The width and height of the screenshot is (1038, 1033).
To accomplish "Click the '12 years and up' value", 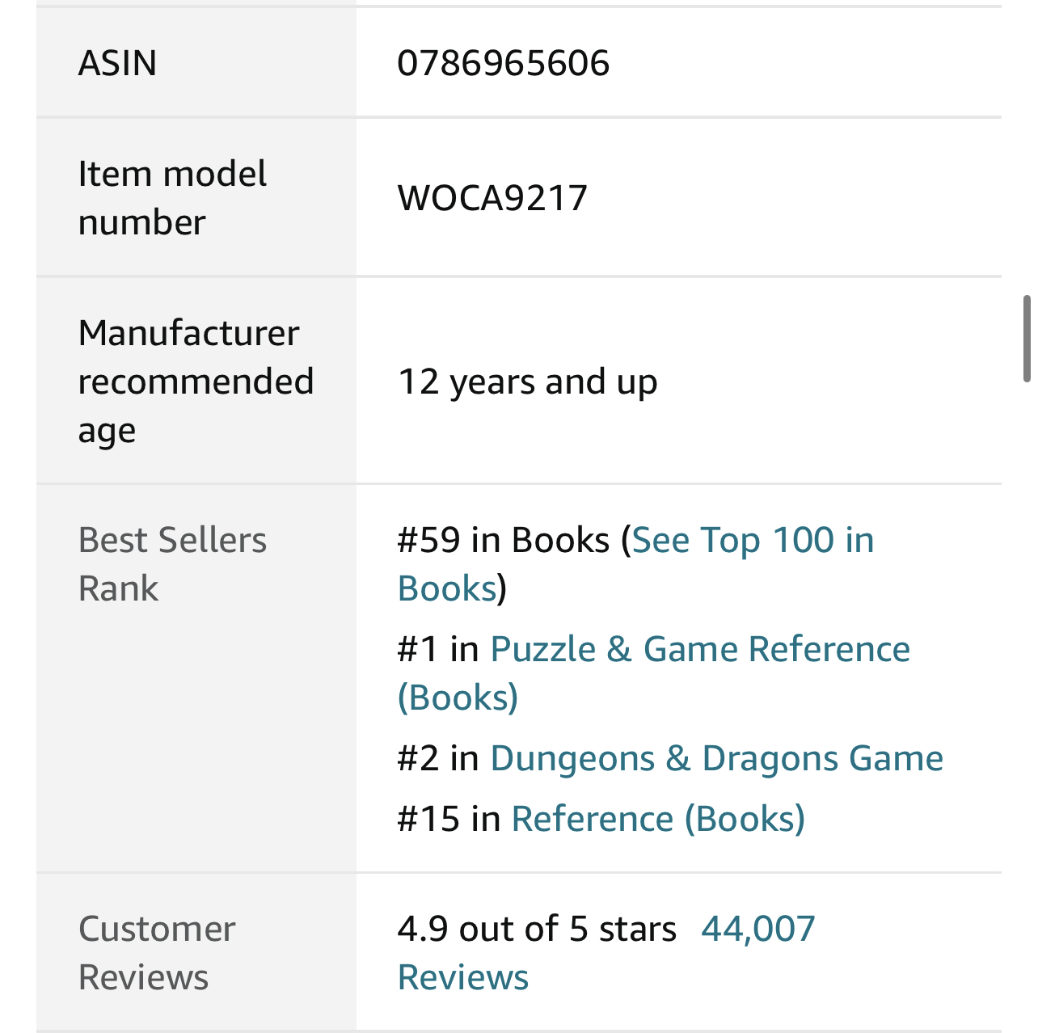I will click(x=528, y=382).
